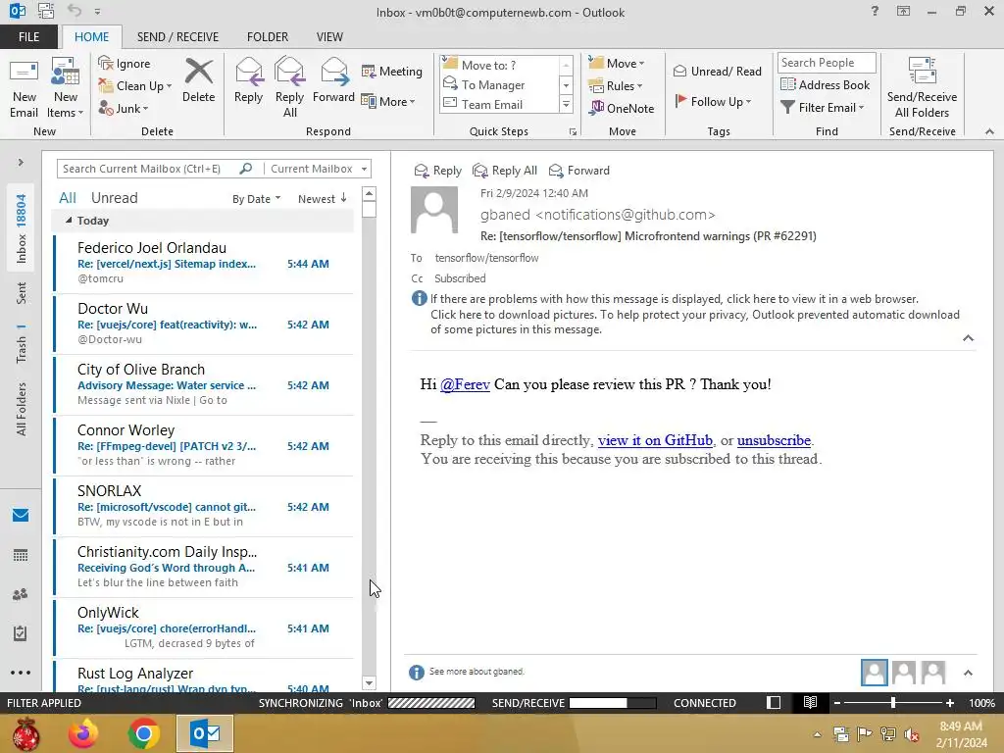Forward message via the ribbon Forward icon
The height and width of the screenshot is (753, 1004).
click(333, 80)
